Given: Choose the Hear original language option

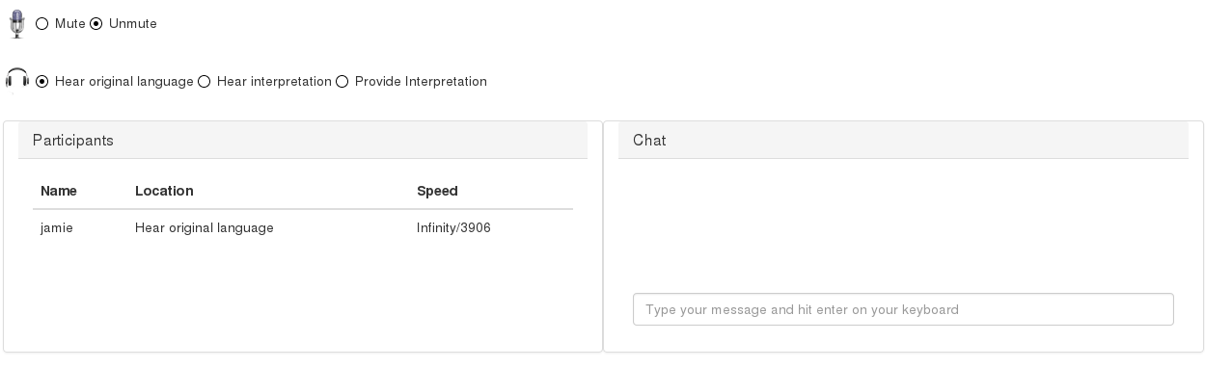Looking at the screenshot, I should 41,82.
